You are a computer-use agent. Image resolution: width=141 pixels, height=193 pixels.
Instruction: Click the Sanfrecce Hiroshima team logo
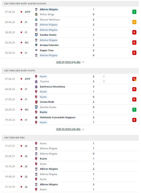[x=36, y=87]
